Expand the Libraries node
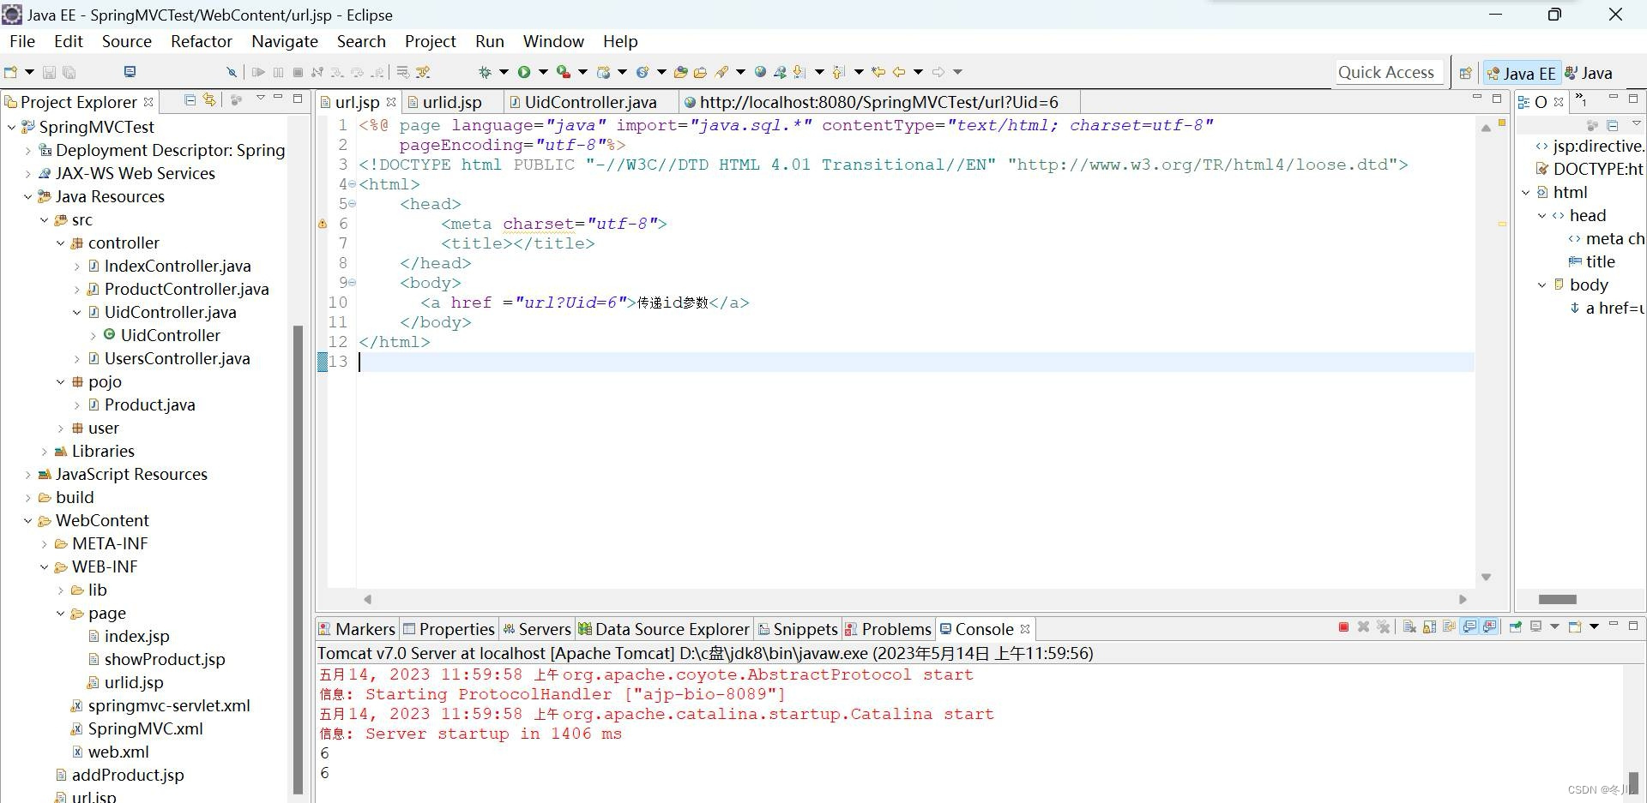The width and height of the screenshot is (1647, 803). pos(44,451)
